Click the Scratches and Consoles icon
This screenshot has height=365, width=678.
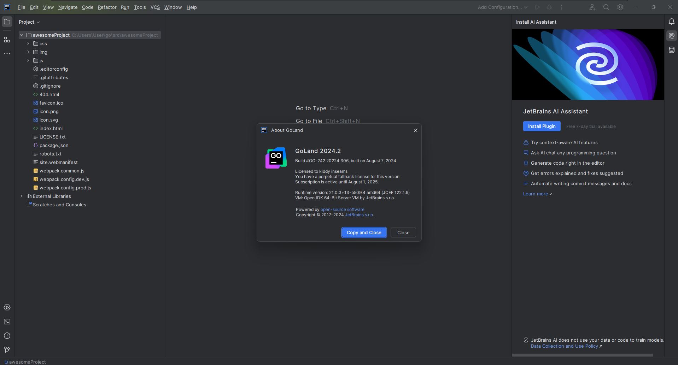click(x=29, y=205)
